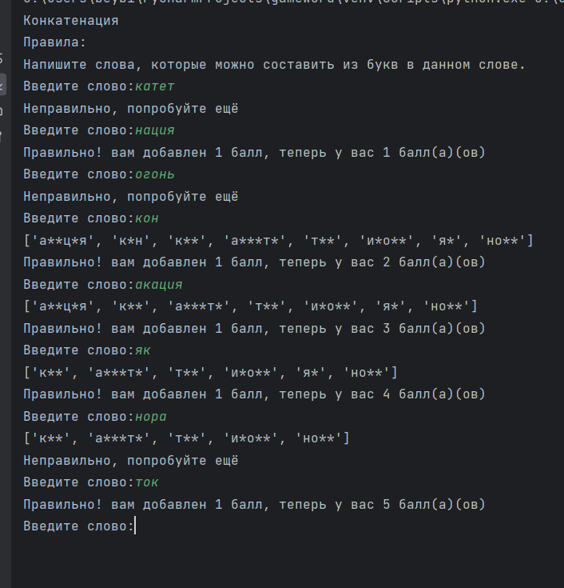Click the entered word "кон"
This screenshot has height=588, width=564.
(147, 218)
